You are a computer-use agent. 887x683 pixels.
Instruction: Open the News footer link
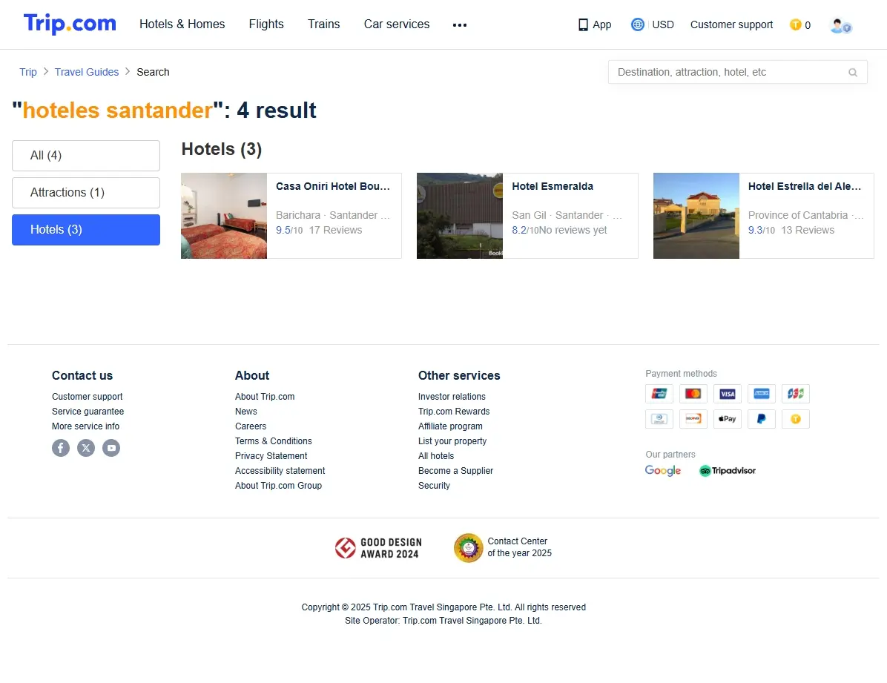tap(246, 412)
